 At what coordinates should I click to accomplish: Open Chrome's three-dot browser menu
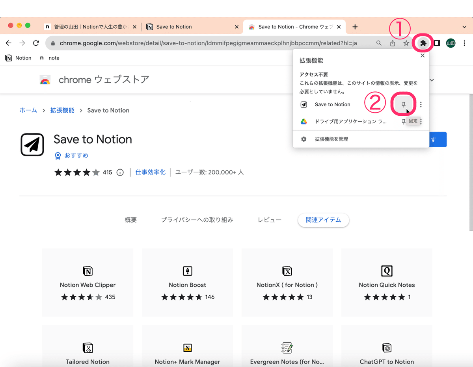pos(465,43)
